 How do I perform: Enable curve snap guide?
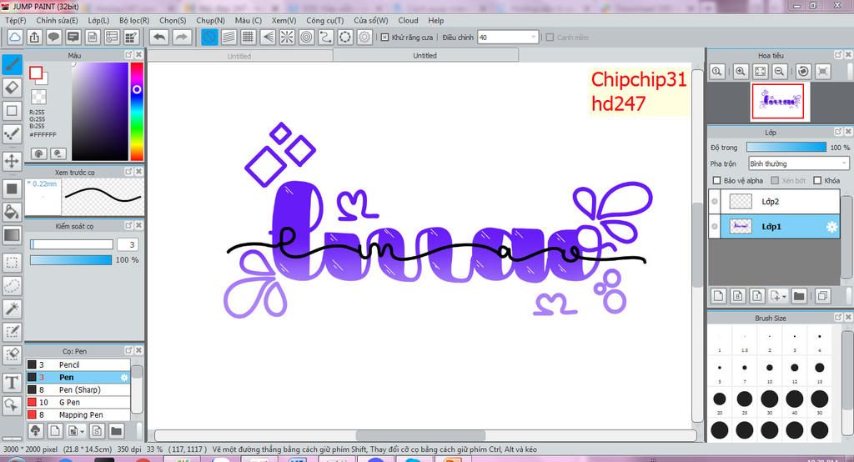coord(326,37)
